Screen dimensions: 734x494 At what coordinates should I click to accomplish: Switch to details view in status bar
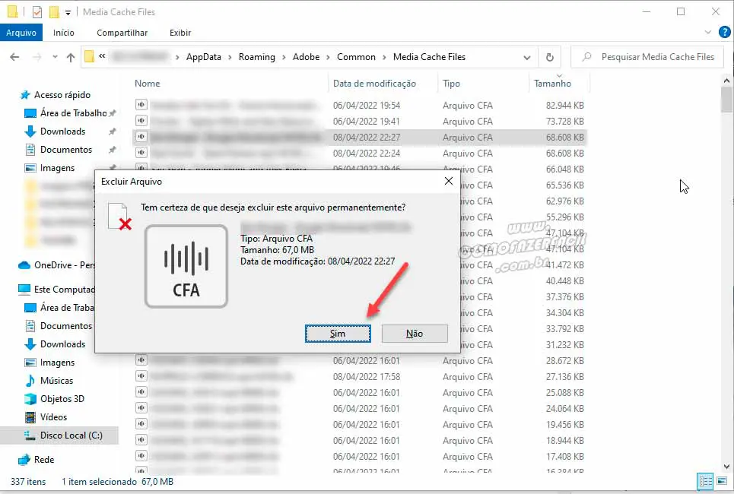coord(704,482)
